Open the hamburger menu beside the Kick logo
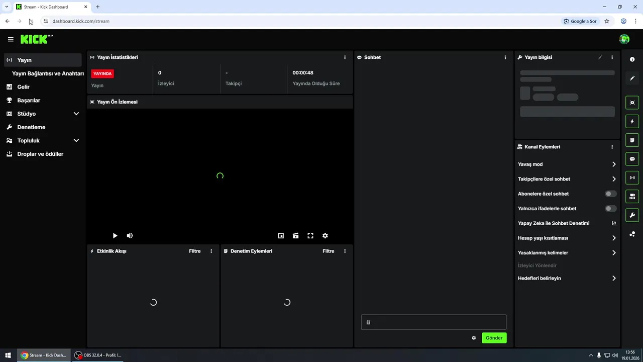Viewport: 643px width, 362px height. (11, 39)
